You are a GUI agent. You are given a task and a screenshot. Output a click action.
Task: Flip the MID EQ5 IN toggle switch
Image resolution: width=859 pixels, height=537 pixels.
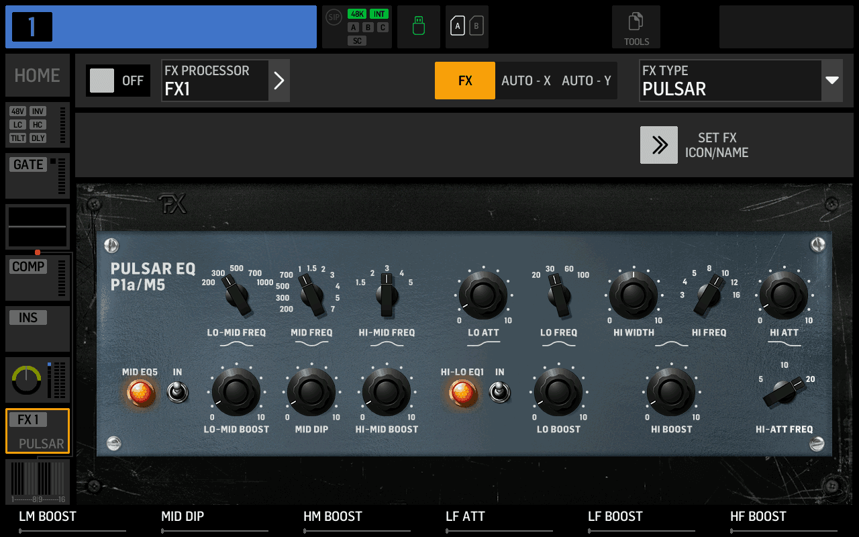coord(178,391)
